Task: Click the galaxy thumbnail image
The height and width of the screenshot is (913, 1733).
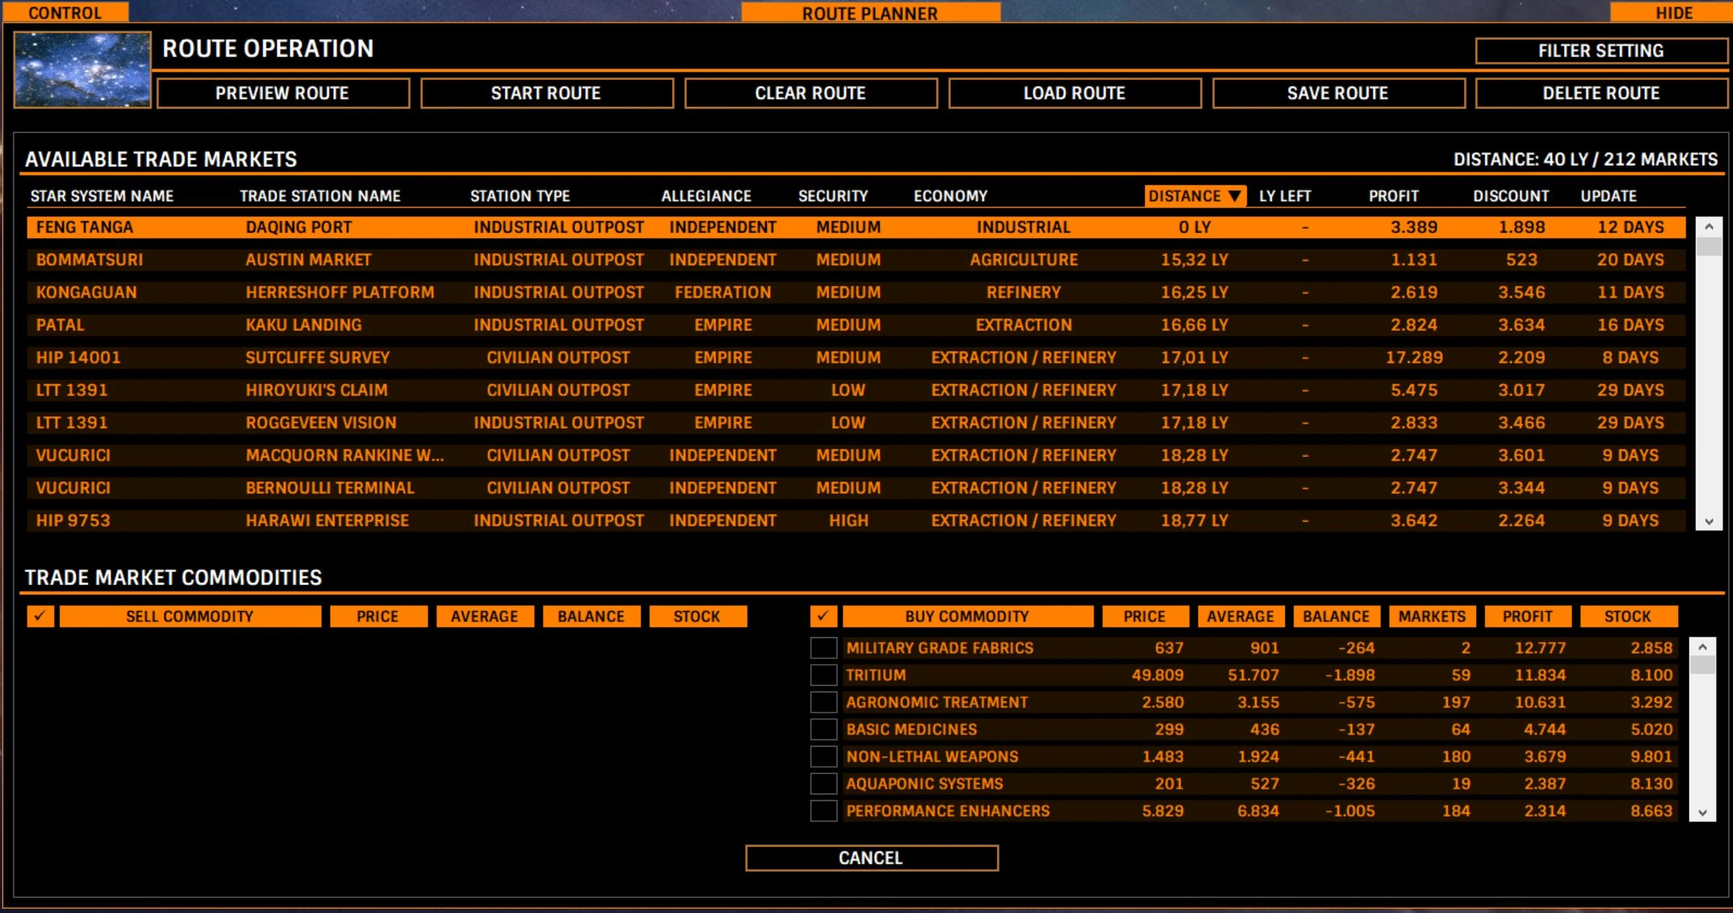Action: click(x=82, y=70)
